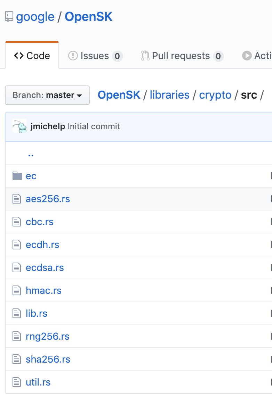
Task: Open the Actions tab
Action: [x=257, y=56]
